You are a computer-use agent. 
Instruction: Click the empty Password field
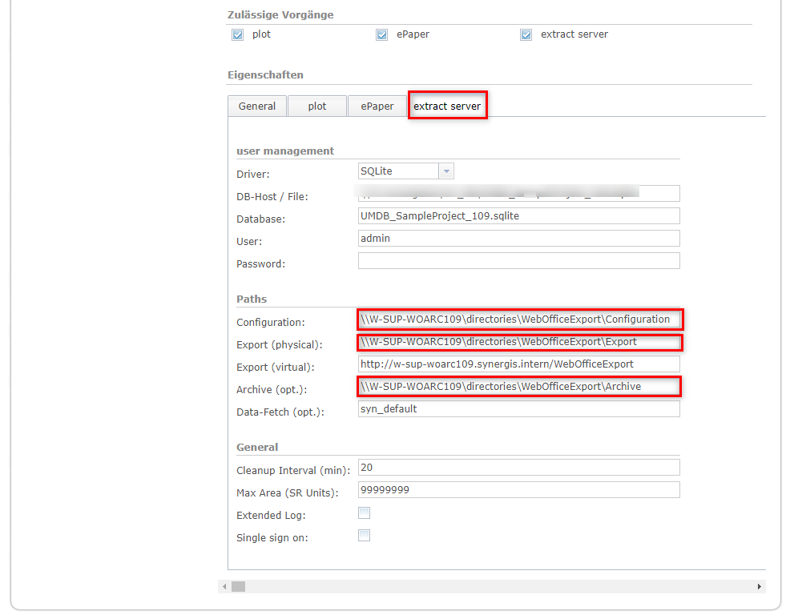pos(518,260)
